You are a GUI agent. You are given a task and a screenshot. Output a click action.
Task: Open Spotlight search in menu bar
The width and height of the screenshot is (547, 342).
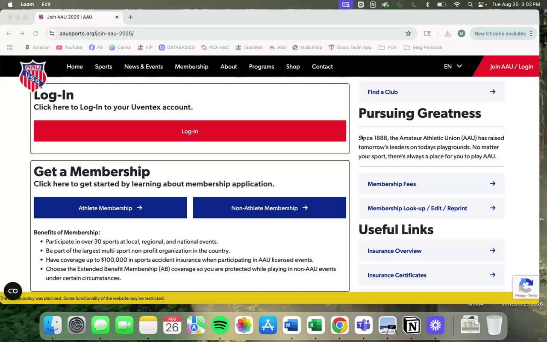pyautogui.click(x=470, y=4)
